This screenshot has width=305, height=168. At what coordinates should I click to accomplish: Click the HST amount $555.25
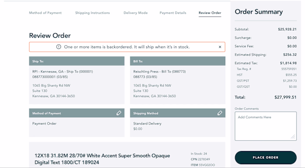(x=291, y=75)
